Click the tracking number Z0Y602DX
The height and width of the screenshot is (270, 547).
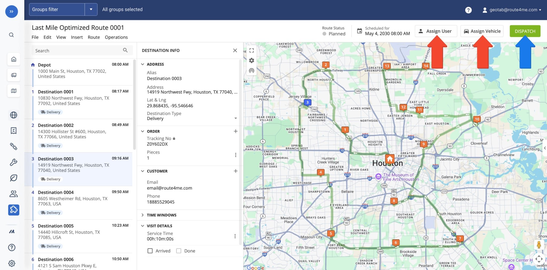pyautogui.click(x=157, y=144)
